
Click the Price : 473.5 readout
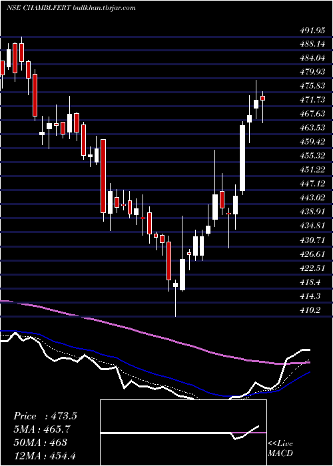[x=45, y=416]
